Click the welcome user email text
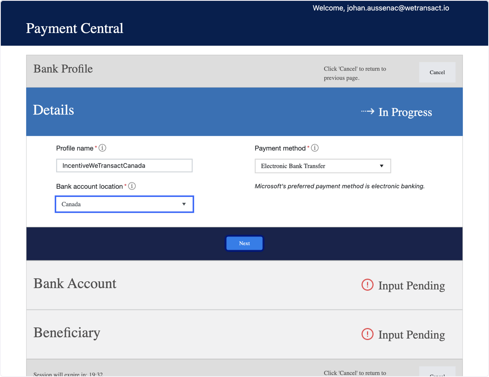 [381, 8]
